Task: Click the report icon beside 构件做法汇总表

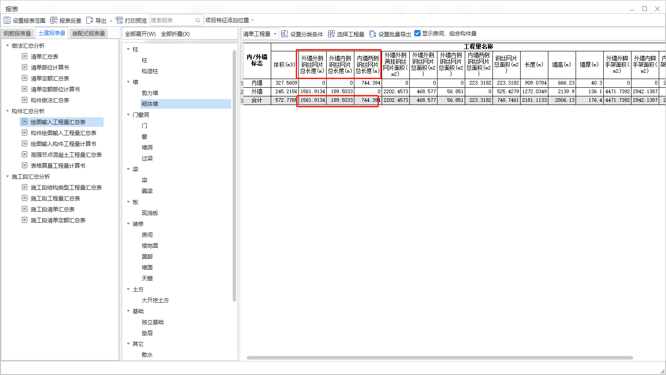Action: 25,100
